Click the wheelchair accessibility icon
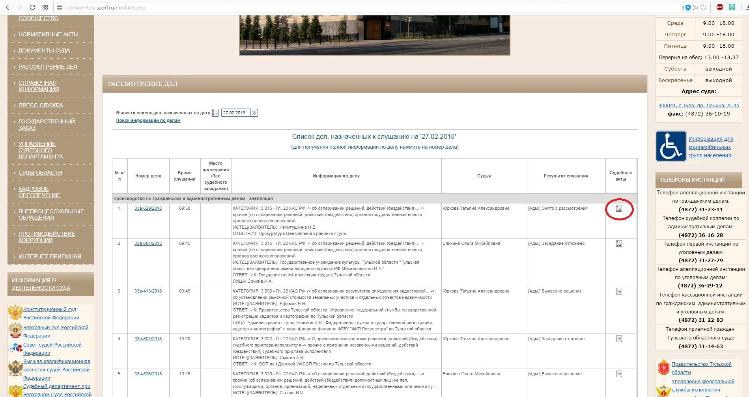 click(x=671, y=146)
